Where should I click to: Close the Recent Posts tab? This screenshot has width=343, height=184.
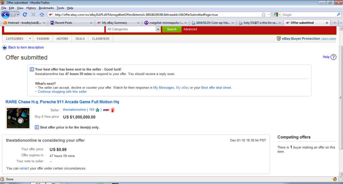[x=91, y=23]
